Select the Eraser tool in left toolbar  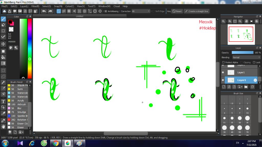tap(3, 25)
